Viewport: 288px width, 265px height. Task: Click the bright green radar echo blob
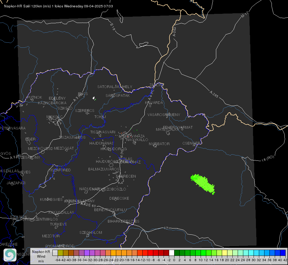point(203,184)
